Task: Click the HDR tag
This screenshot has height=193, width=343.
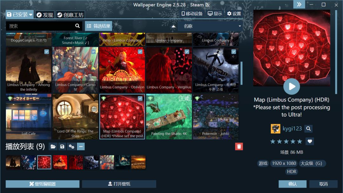Action: (x=292, y=171)
